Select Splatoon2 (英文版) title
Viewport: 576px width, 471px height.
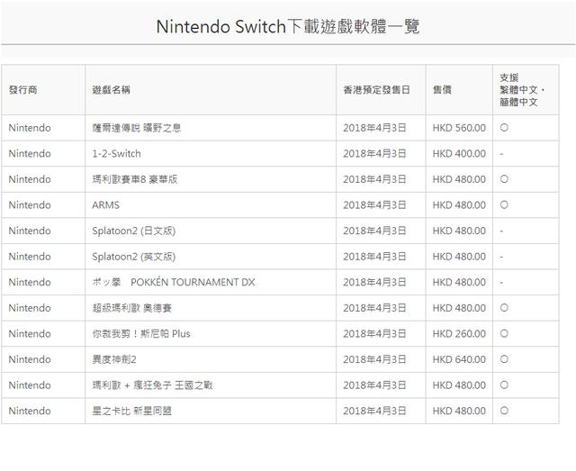coord(134,257)
